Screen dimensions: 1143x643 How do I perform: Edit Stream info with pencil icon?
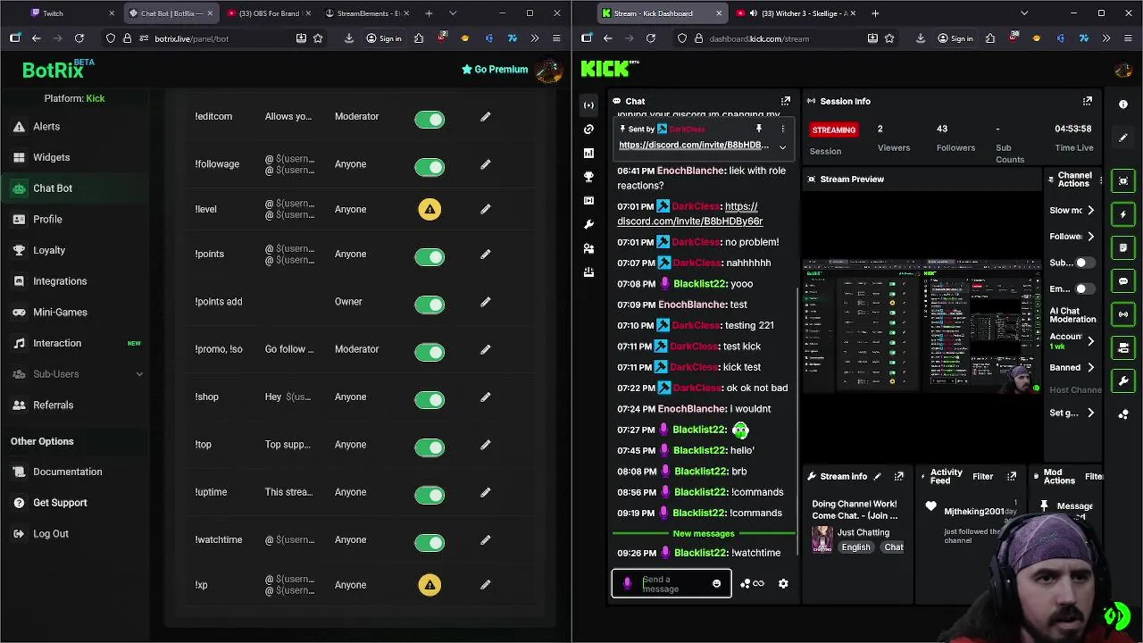point(877,476)
